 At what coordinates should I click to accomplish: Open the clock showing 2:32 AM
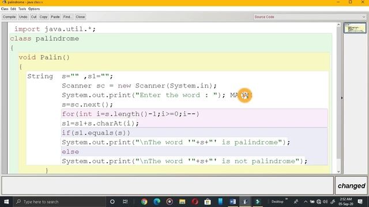347,202
